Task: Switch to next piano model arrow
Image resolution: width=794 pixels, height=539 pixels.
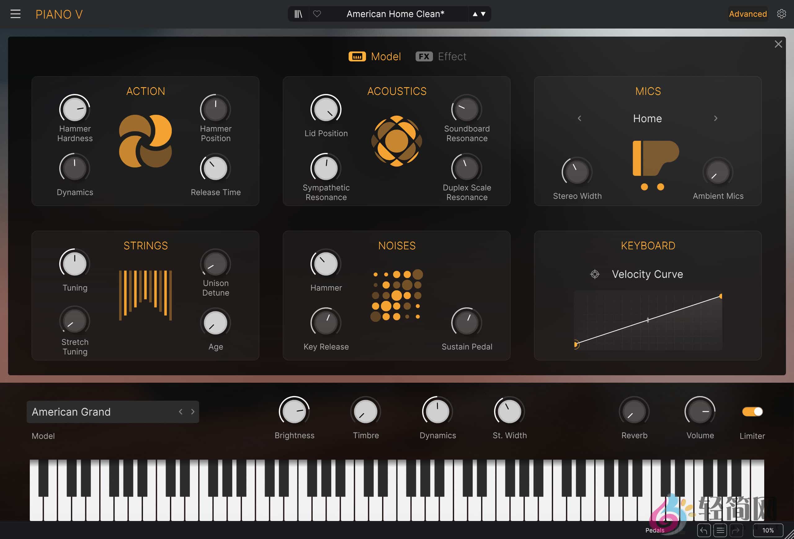Action: coord(193,412)
